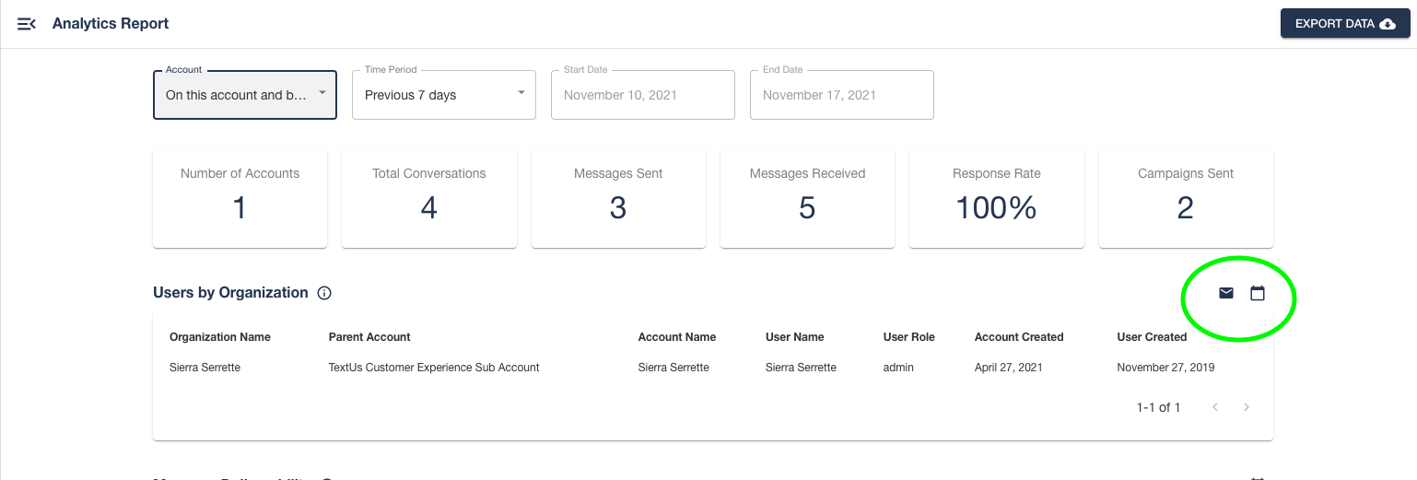
Task: Go to previous table page arrow
Action: 1215,407
